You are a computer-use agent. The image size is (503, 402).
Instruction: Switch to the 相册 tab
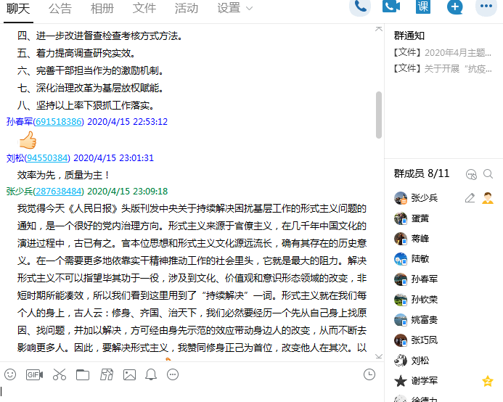(102, 8)
